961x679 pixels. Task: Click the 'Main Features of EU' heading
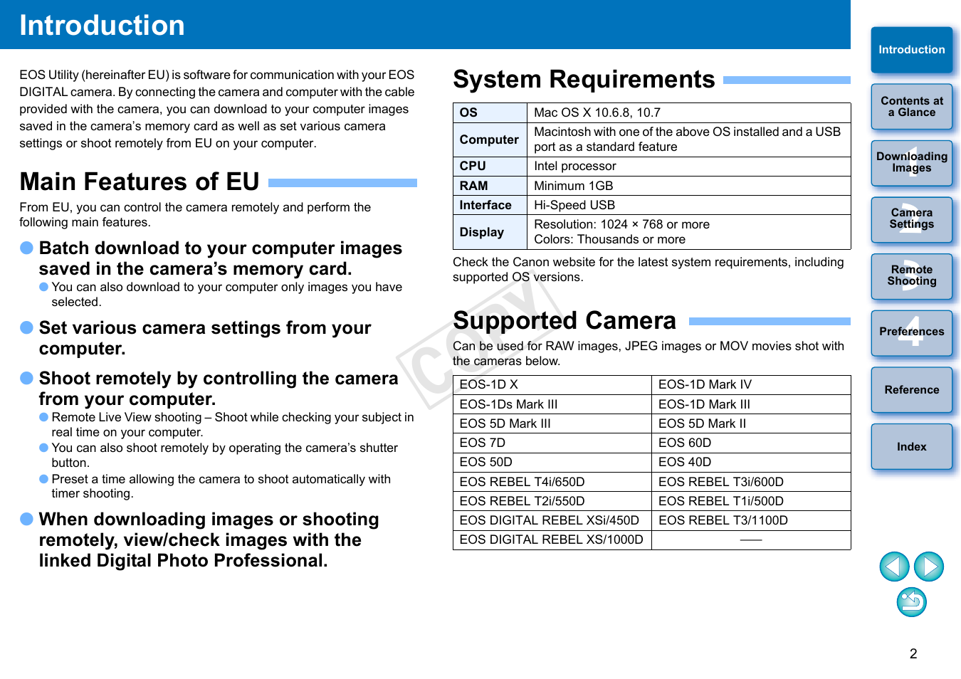[140, 182]
